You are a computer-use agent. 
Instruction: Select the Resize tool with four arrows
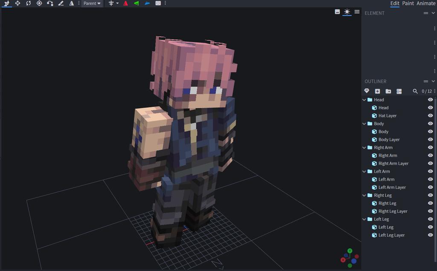17,3
